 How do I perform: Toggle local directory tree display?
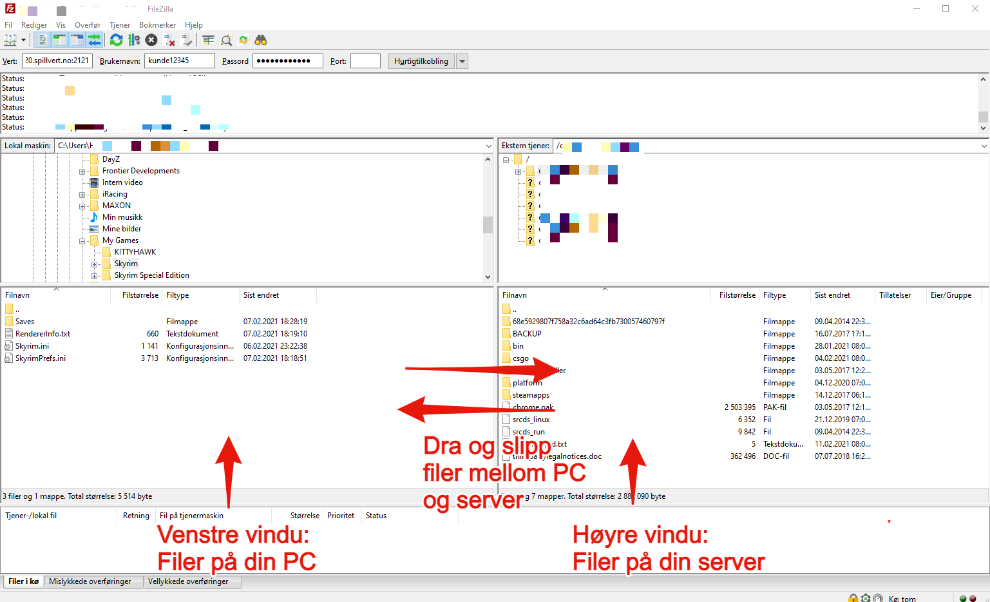tap(59, 40)
